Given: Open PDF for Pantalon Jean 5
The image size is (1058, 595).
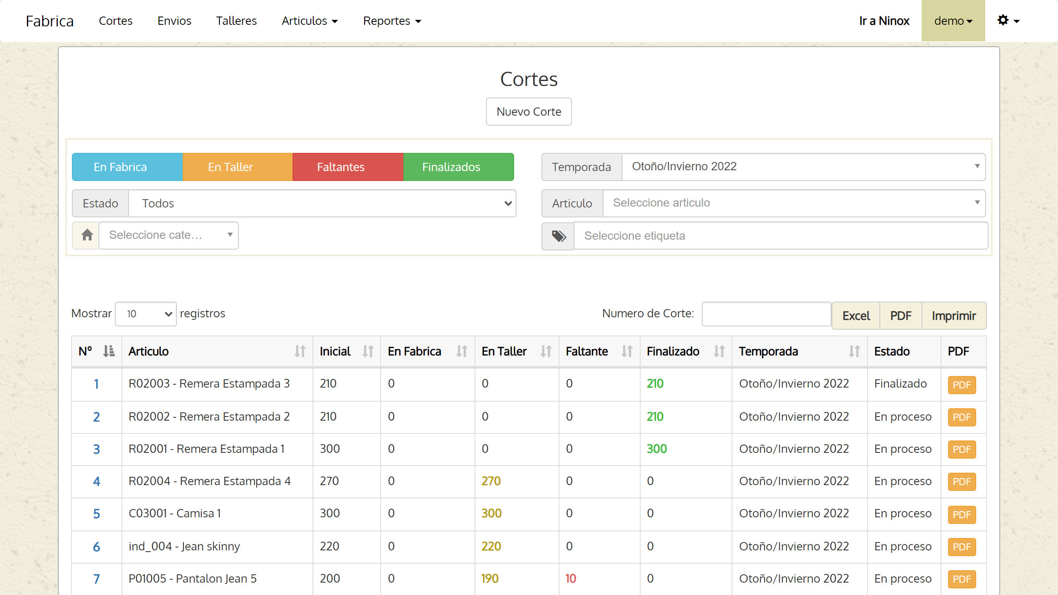Looking at the screenshot, I should tap(962, 579).
